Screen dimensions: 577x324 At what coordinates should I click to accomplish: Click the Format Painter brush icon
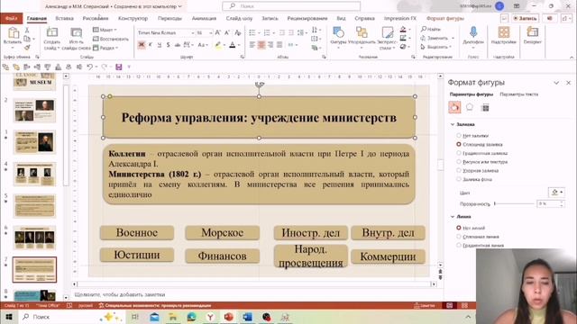tap(27, 48)
